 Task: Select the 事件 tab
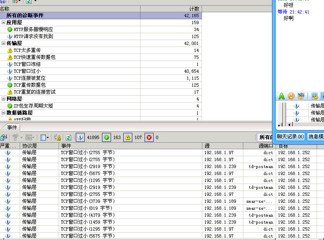pos(12,127)
